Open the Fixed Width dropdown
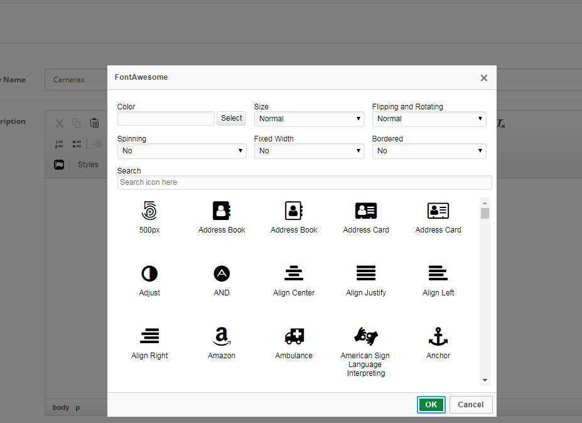 pyautogui.click(x=309, y=151)
